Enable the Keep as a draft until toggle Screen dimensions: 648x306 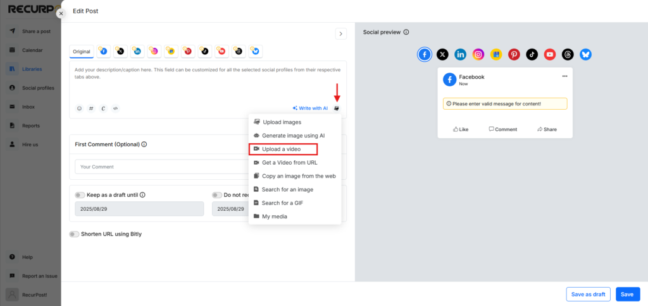[x=80, y=195]
